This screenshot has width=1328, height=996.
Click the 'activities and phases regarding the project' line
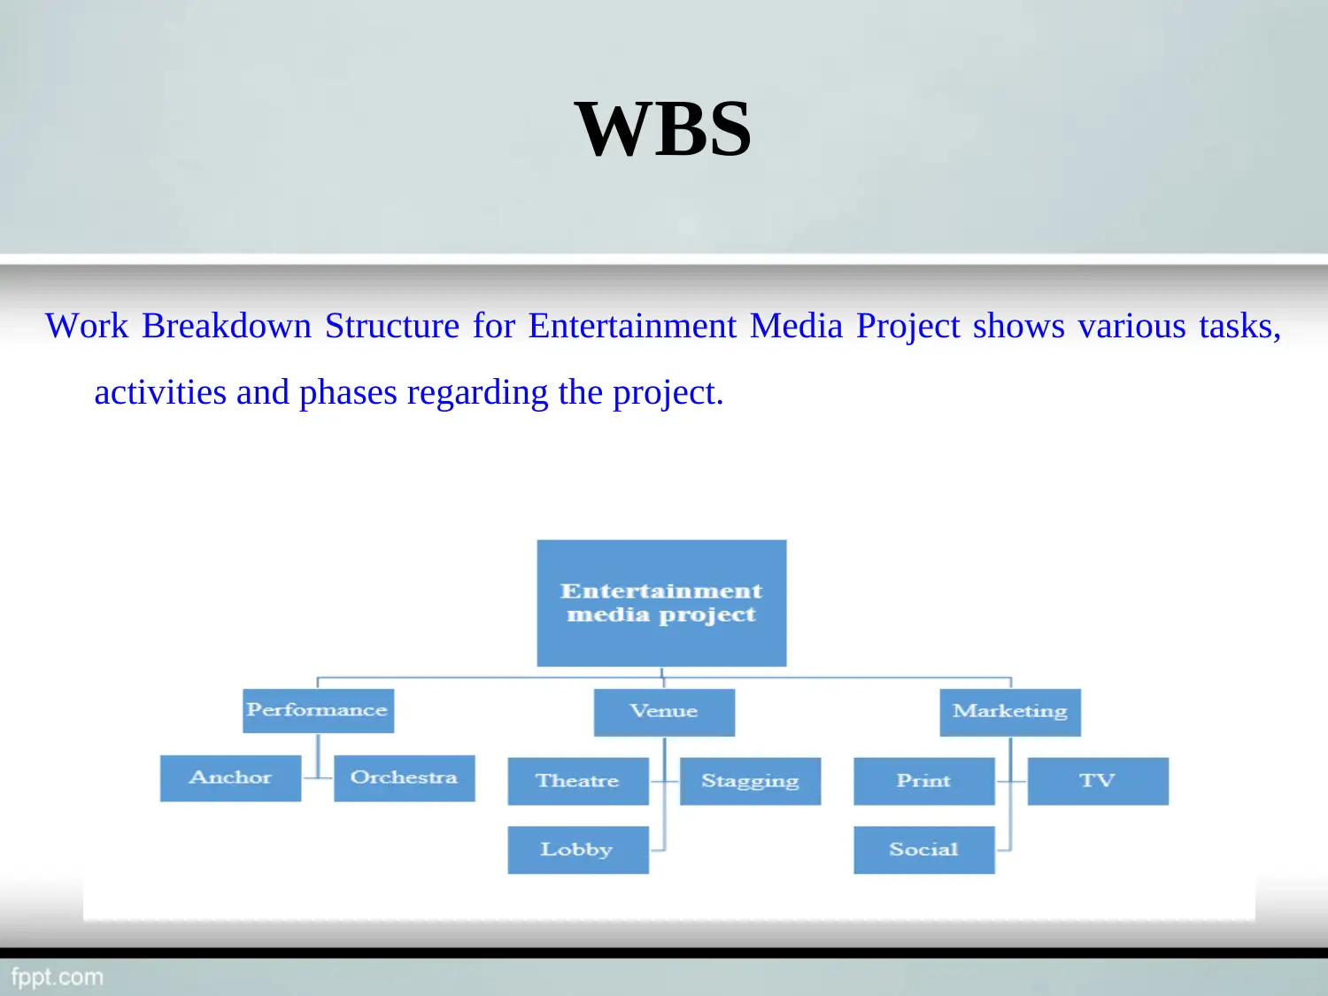click(x=409, y=392)
